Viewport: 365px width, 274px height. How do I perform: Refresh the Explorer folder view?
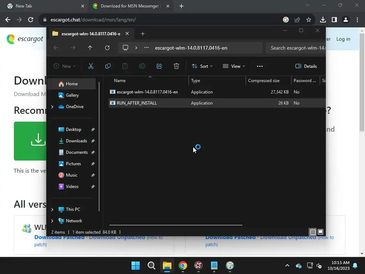(x=107, y=48)
